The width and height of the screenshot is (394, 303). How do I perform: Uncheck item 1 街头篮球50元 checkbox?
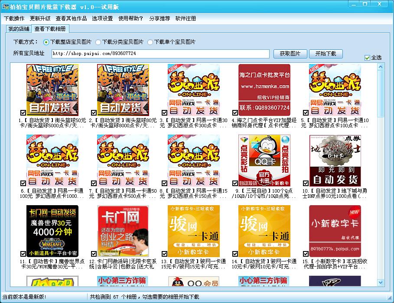(23, 113)
